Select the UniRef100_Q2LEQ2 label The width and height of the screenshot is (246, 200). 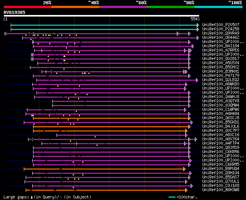[x=221, y=80]
